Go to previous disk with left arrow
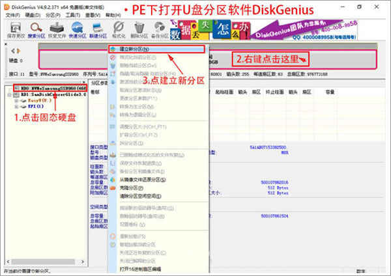Image resolution: width=391 pixels, height=276 pixels. pyautogui.click(x=13, y=51)
